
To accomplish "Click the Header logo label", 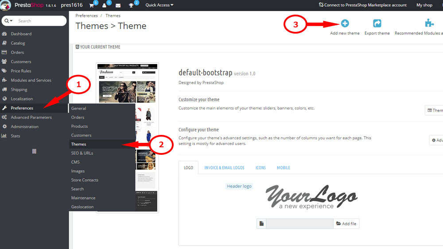I will [239, 186].
